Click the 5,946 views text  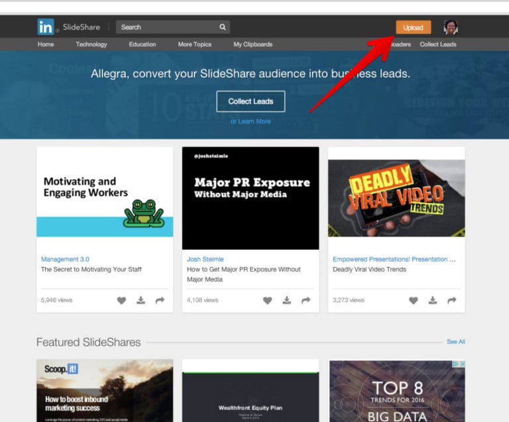56,300
